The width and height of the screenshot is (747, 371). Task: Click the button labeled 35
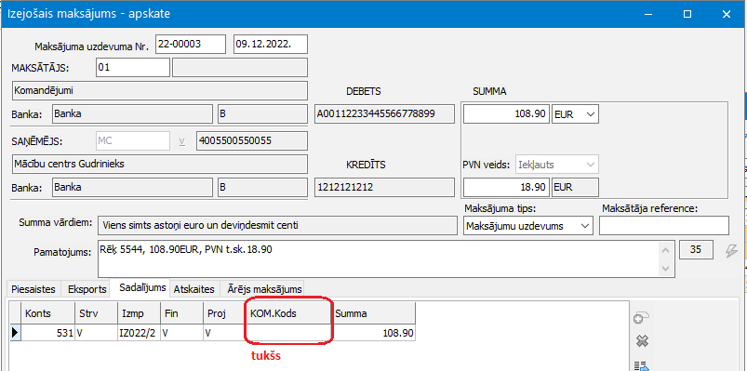pos(696,249)
